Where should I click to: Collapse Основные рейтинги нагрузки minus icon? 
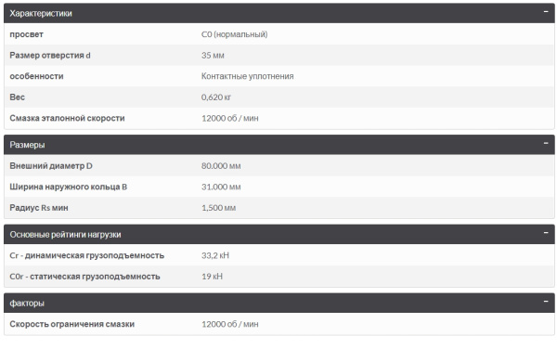(546, 233)
